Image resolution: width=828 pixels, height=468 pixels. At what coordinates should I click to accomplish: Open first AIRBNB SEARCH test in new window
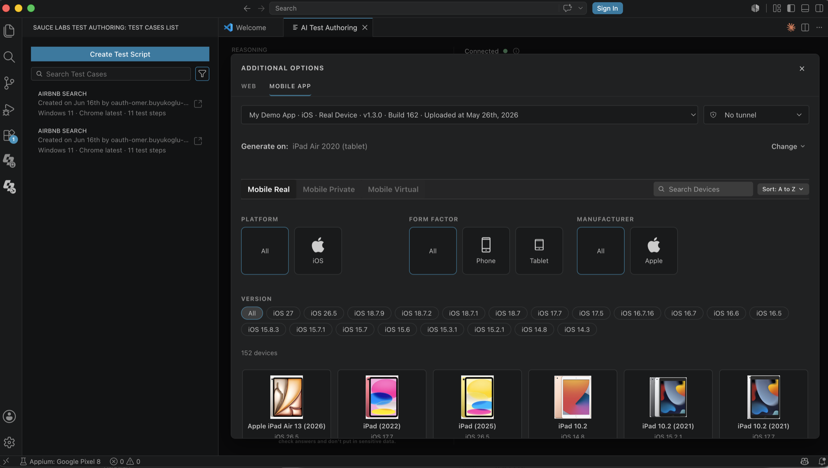pyautogui.click(x=198, y=104)
